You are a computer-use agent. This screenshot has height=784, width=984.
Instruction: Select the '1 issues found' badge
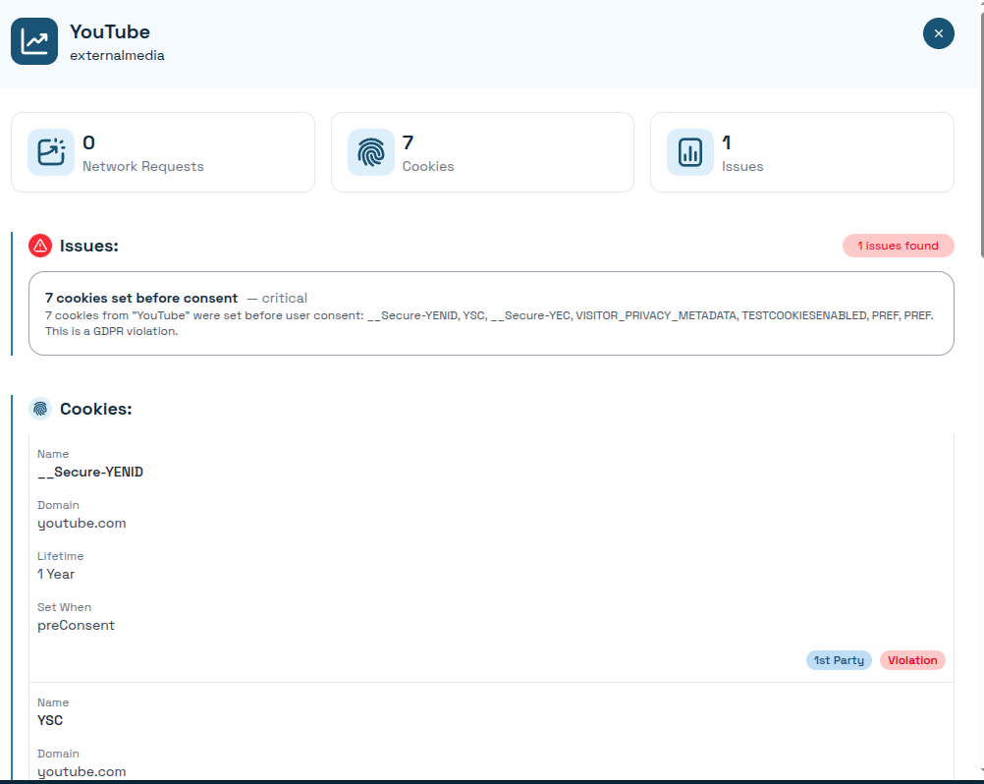tap(898, 246)
